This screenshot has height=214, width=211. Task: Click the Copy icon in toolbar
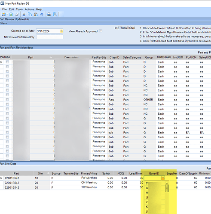tap(30, 15)
